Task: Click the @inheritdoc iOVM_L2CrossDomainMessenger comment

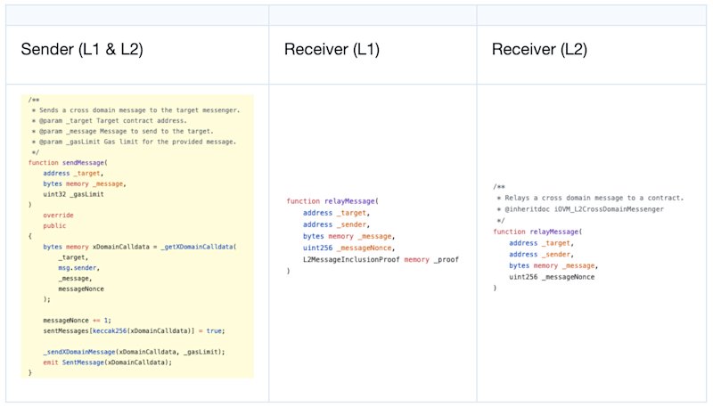Action: point(584,209)
